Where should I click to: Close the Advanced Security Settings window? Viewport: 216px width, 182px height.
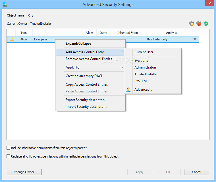(209, 3)
